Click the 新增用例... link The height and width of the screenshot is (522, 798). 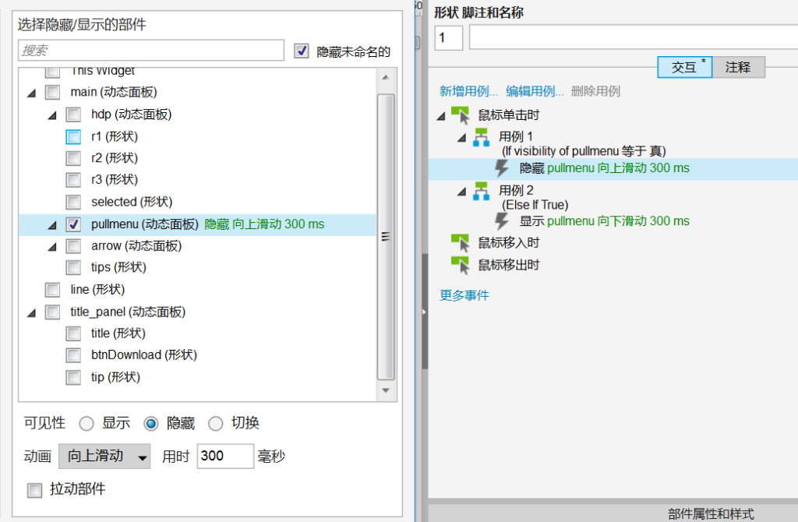pos(468,92)
